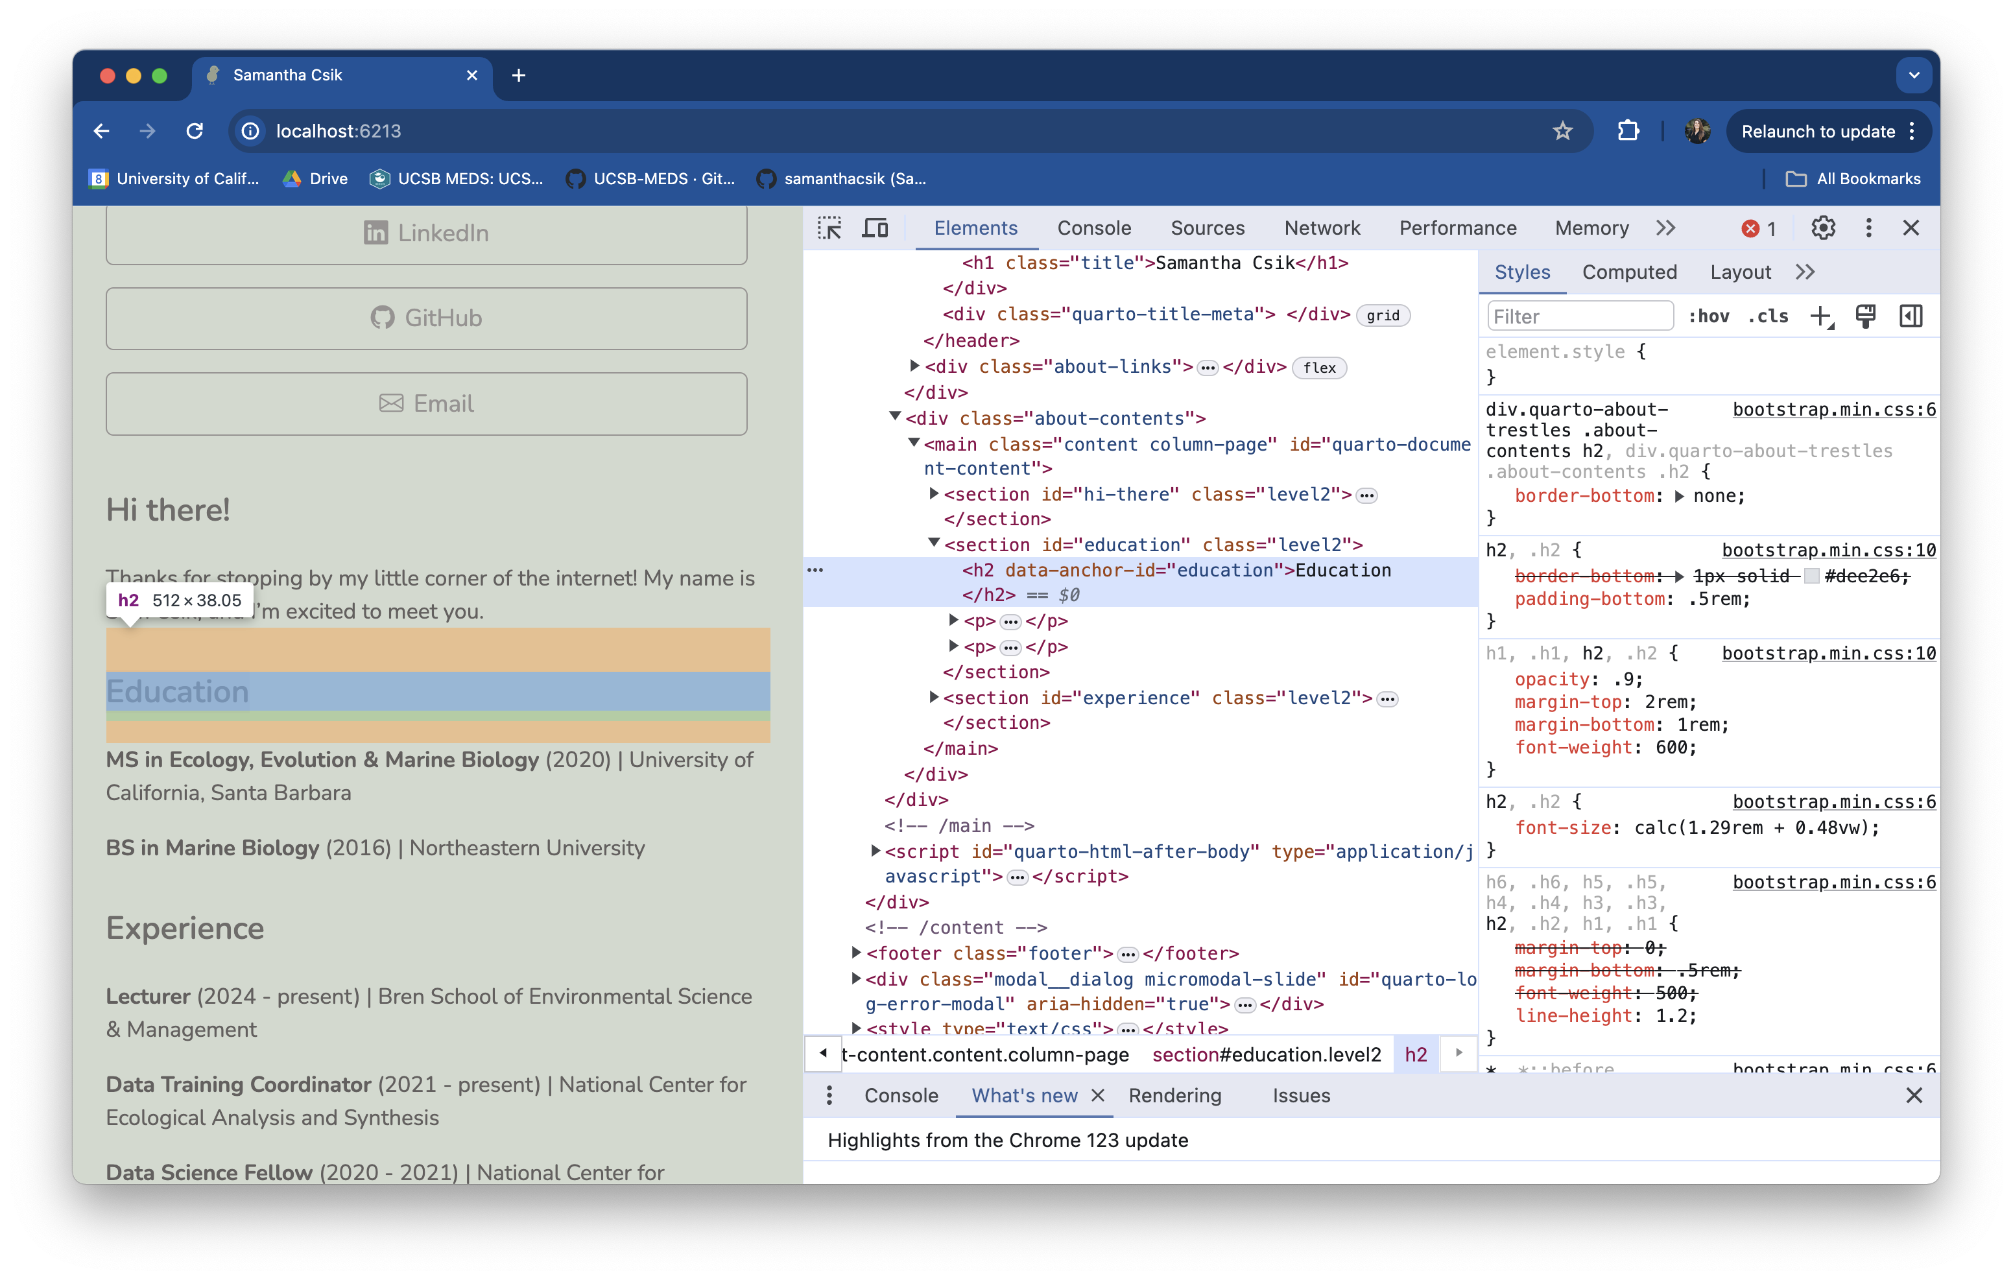The height and width of the screenshot is (1280, 2013).
Task: Toggle the rendering emulations paintbrush icon
Action: (1865, 316)
